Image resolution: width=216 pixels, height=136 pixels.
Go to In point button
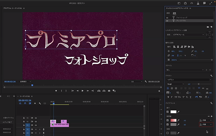(x=73, y=91)
